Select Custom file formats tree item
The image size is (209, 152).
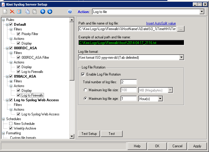(23, 138)
